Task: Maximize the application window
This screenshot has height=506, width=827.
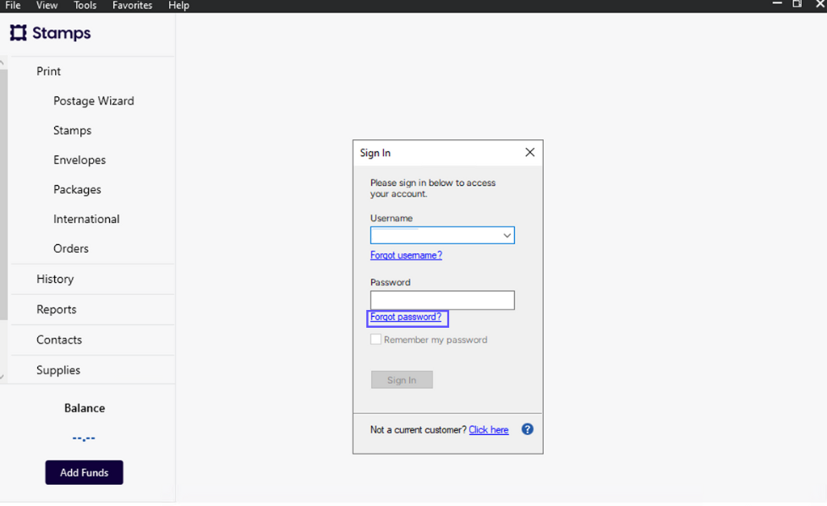Action: point(797,3)
